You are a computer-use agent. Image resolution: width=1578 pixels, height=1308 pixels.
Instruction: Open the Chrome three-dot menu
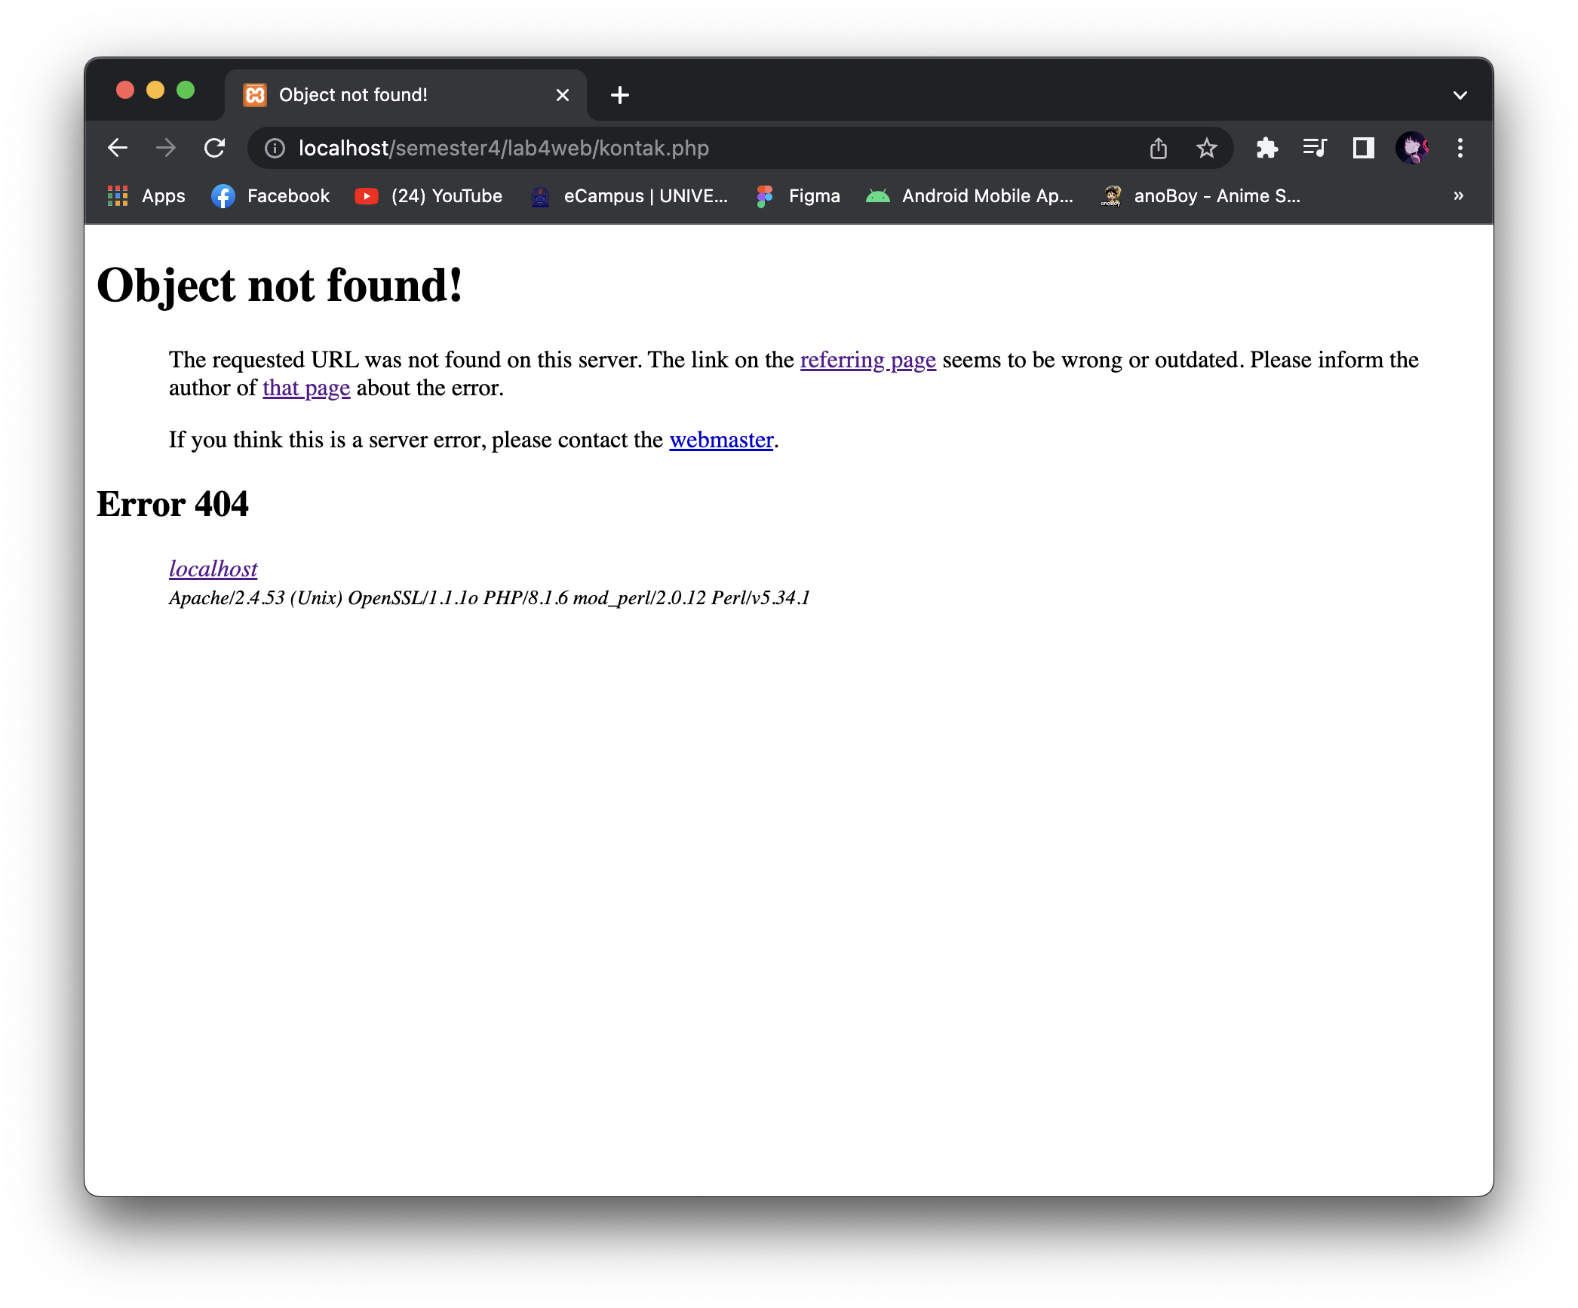tap(1460, 148)
